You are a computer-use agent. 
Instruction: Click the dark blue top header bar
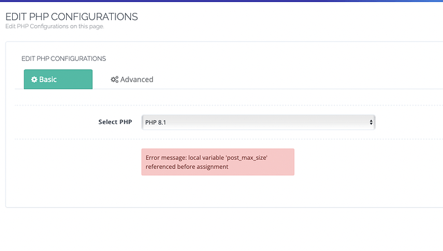coord(221,1)
